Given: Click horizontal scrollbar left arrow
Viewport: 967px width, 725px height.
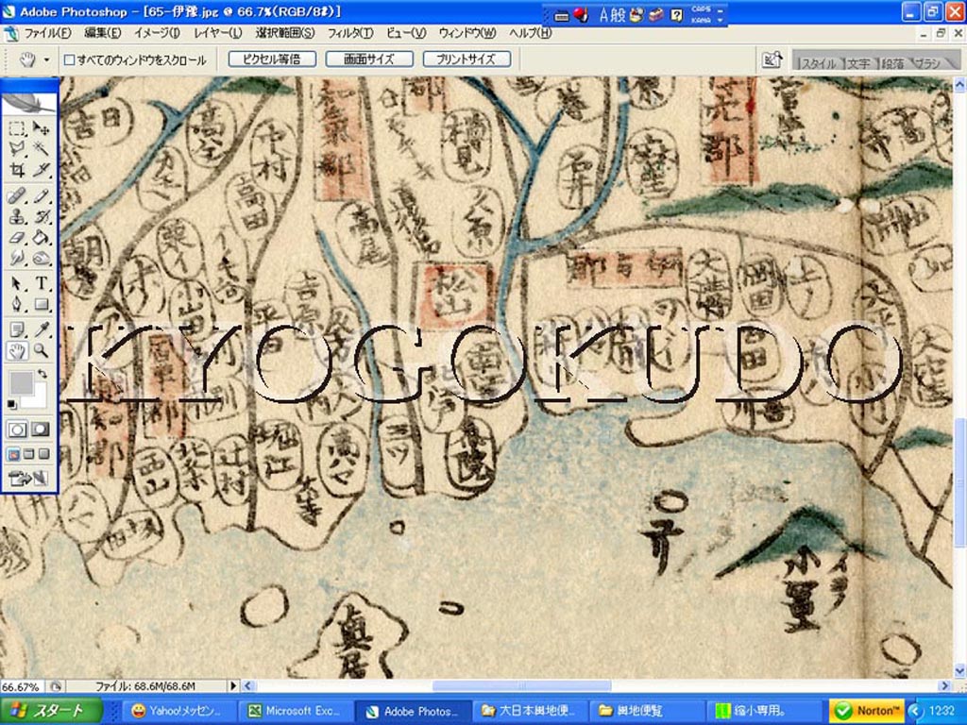Looking at the screenshot, I should pyautogui.click(x=248, y=685).
